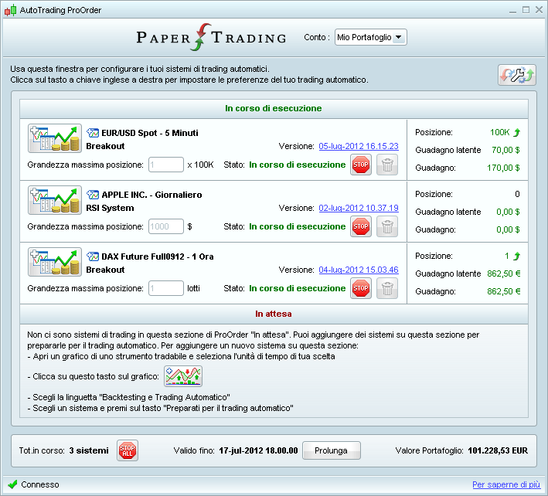Stop the APPLE INC. RSI System
The height and width of the screenshot is (496, 548).
tap(361, 226)
